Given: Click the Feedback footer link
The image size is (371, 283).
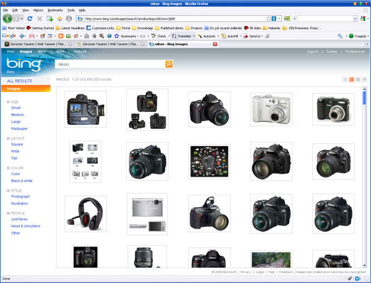Looking at the screenshot, I should click(286, 272).
